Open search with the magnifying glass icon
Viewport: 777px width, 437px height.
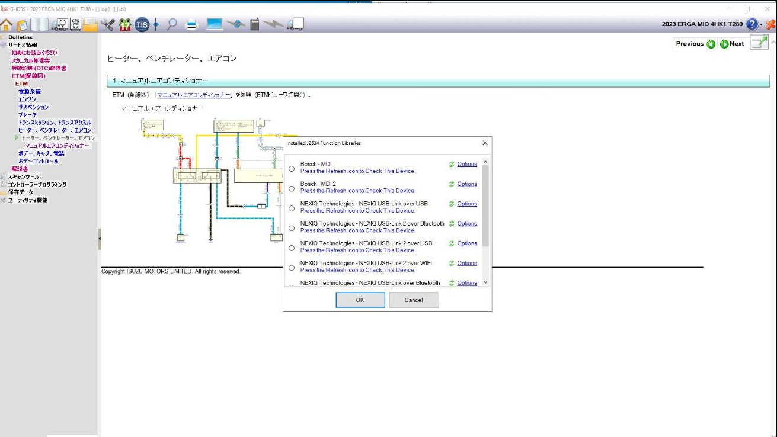[x=172, y=24]
